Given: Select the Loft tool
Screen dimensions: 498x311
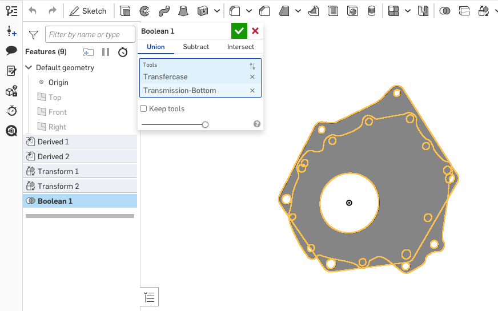Looking at the screenshot, I should 183,11.
